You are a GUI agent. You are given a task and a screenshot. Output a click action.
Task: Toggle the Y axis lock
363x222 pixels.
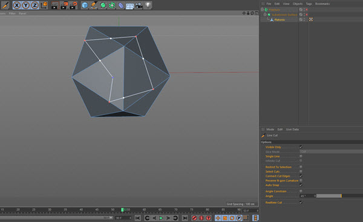click(25, 5)
